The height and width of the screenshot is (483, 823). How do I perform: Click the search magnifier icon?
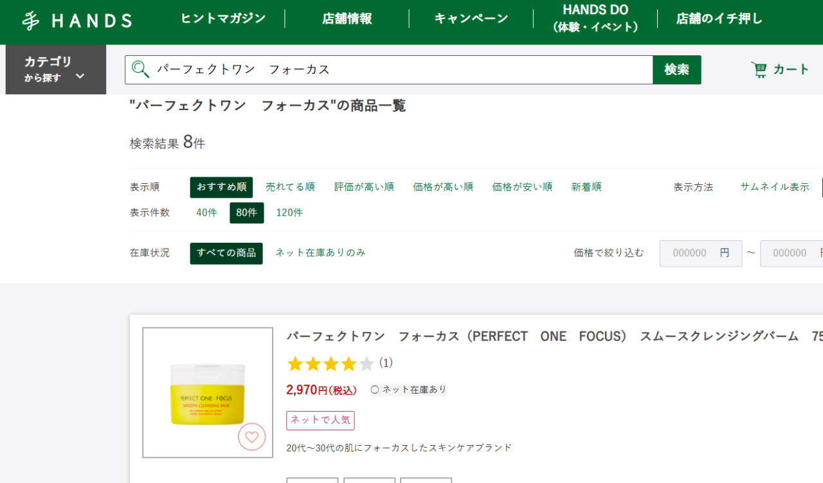pyautogui.click(x=140, y=69)
